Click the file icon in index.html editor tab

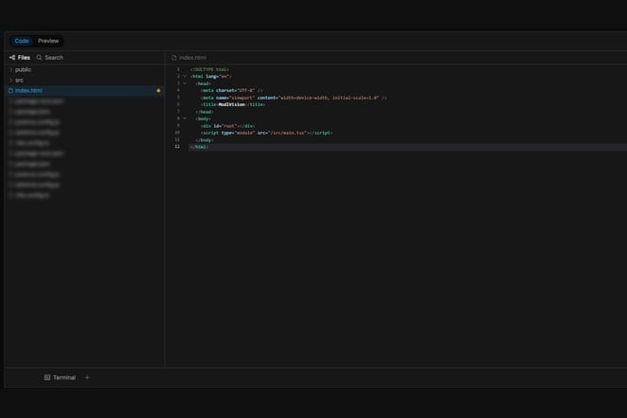coord(174,58)
